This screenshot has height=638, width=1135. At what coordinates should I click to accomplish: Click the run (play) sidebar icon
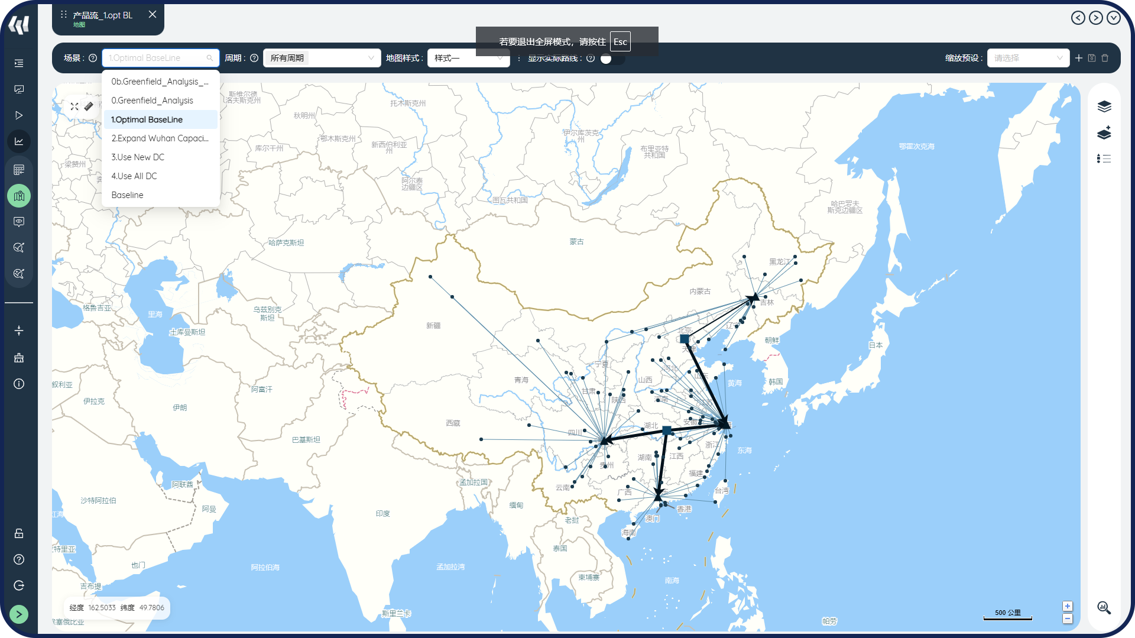[x=19, y=115]
